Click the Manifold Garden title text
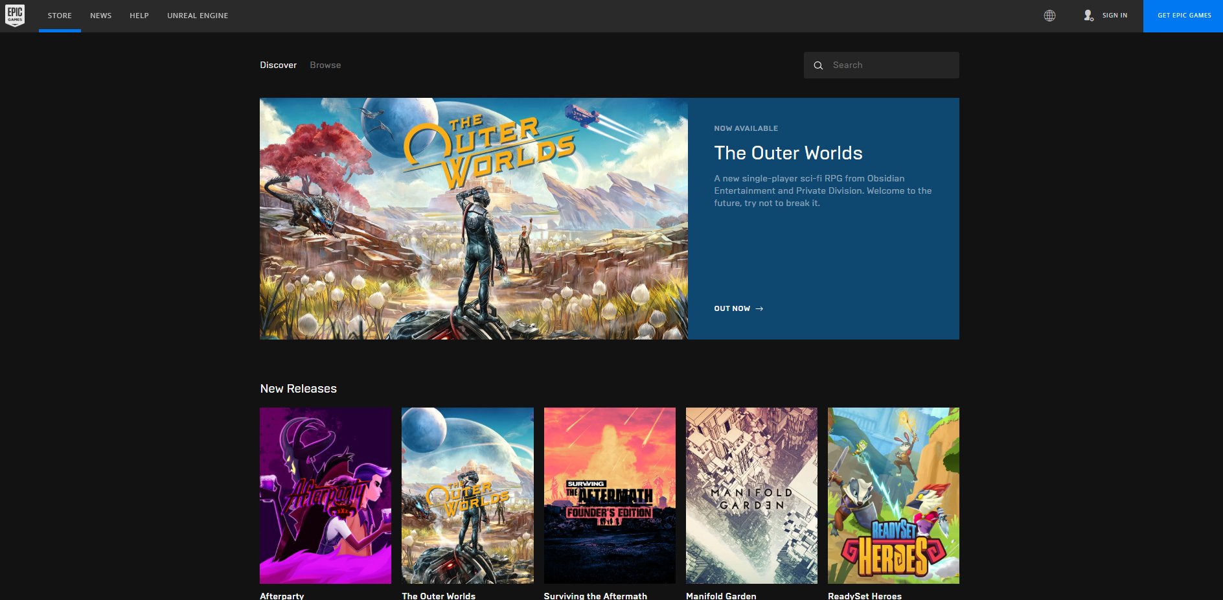Screen dimensions: 1223x600 pos(721,596)
